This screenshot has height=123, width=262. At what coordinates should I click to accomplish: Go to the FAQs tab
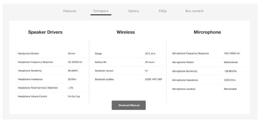tap(162, 11)
